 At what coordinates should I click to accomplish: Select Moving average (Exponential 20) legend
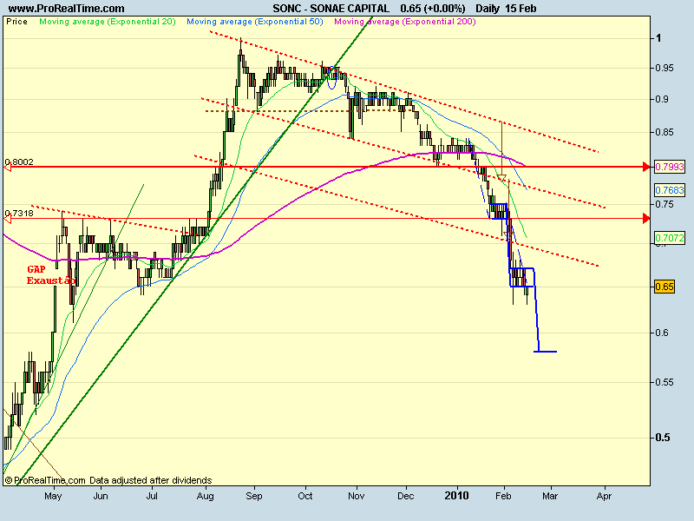108,22
